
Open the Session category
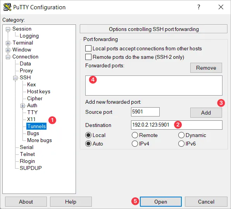[x=22, y=29]
